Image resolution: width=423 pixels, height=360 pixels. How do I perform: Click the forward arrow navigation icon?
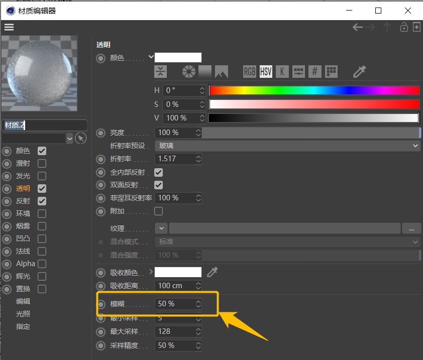click(x=370, y=27)
